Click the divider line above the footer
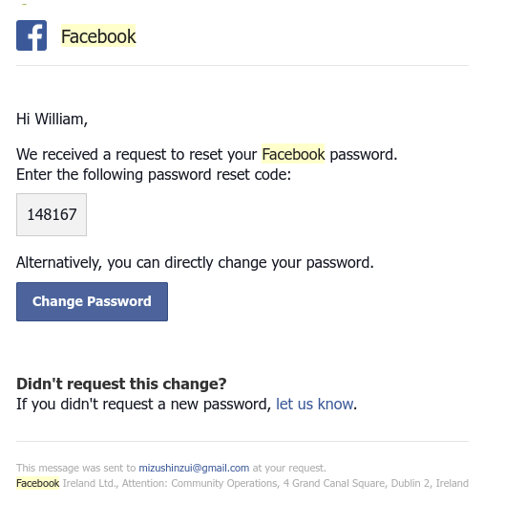Screen dimensions: 505x527 (x=242, y=441)
